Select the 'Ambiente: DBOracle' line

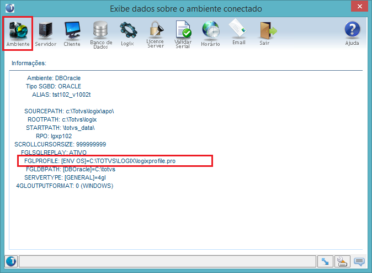click(54, 78)
